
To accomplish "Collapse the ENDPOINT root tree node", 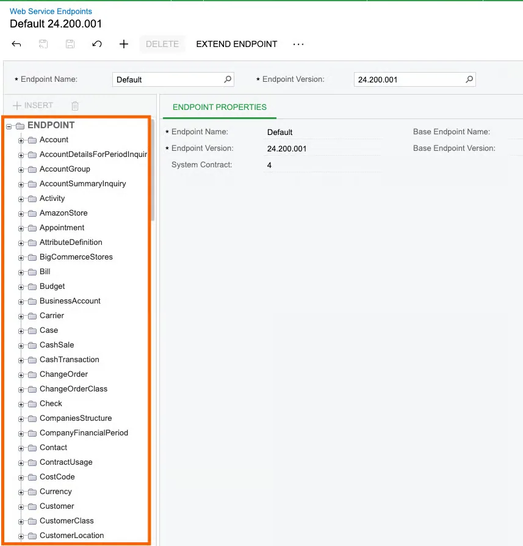I will [9, 126].
